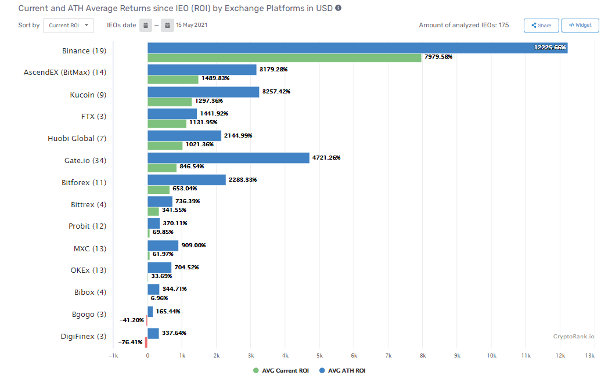Click the AscendEX (BitMax) (14) label

65,73
